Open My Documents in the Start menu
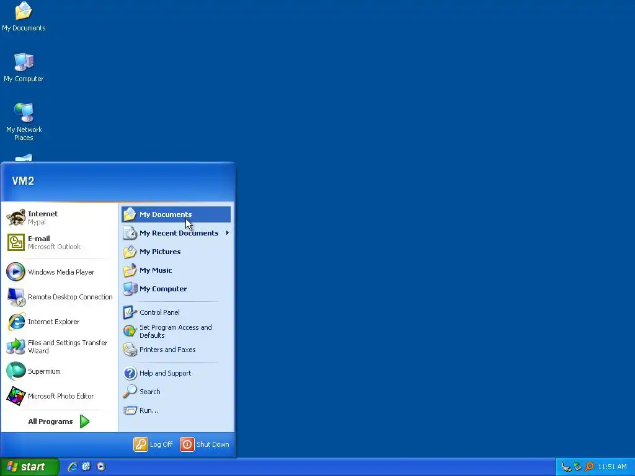Screen dimensions: 635x476 [175, 214]
